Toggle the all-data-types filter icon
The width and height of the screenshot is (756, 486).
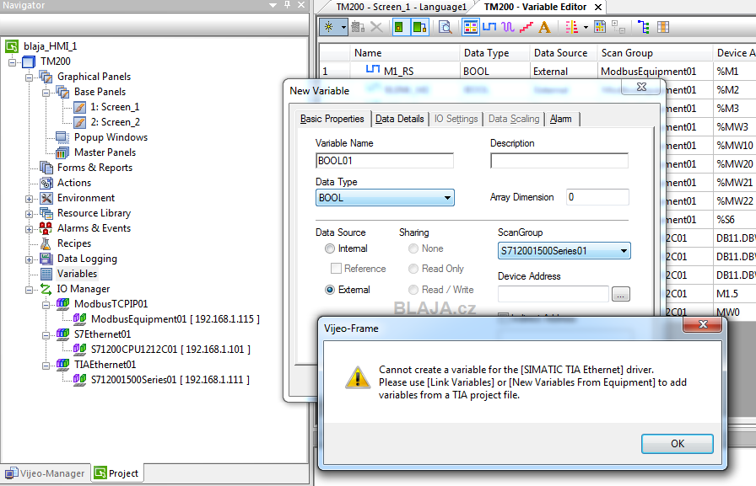click(471, 27)
